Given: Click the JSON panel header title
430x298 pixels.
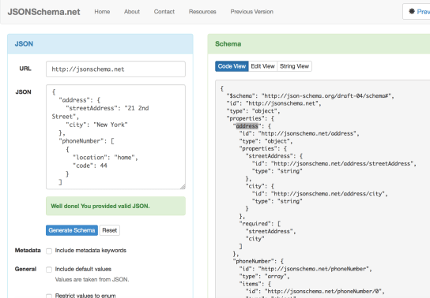Looking at the screenshot, I should [24, 43].
